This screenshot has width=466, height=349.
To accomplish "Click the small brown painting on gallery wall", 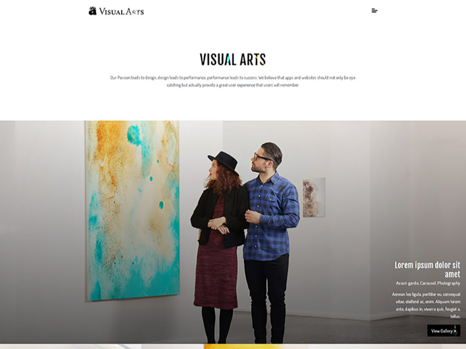I will [x=314, y=197].
